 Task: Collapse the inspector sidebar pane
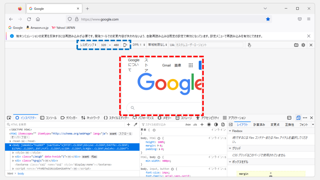[231, 124]
